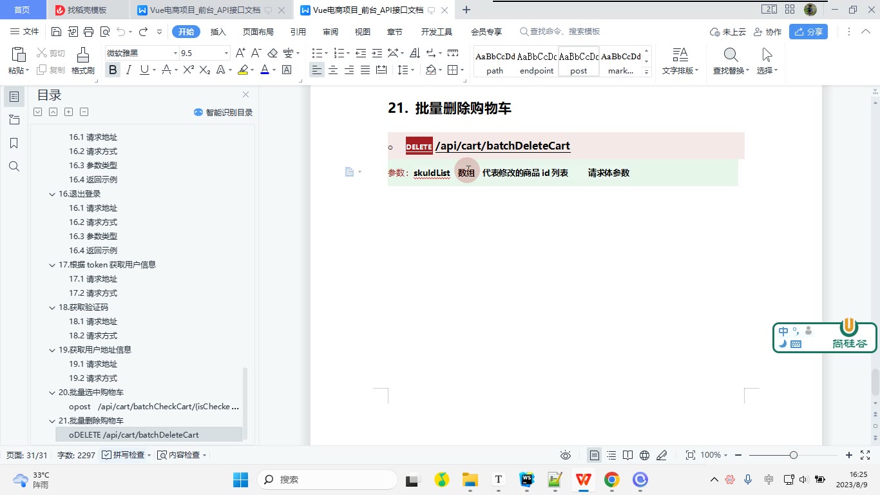Click 未上云 cloud status button
Screen dimensions: 880x495
point(727,32)
